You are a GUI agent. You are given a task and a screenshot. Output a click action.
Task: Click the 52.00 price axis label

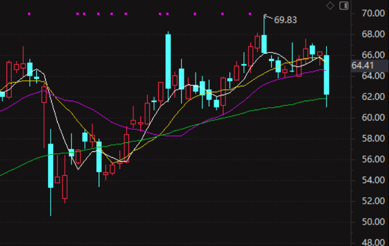[373, 201]
